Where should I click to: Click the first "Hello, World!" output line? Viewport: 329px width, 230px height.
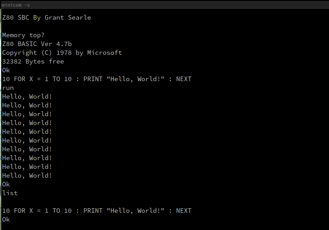tap(27, 97)
